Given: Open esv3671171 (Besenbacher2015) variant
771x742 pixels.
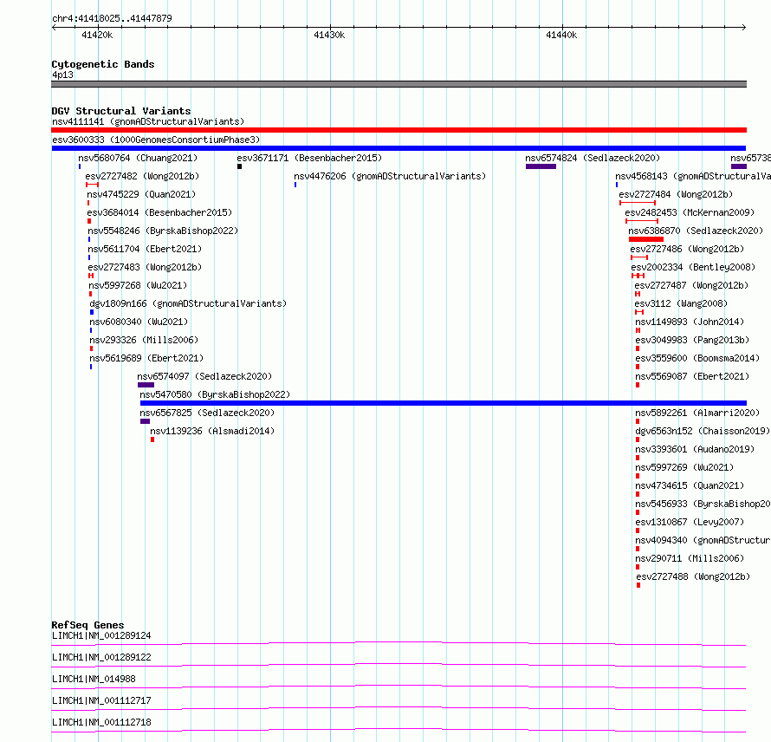Looking at the screenshot, I should tap(309, 158).
